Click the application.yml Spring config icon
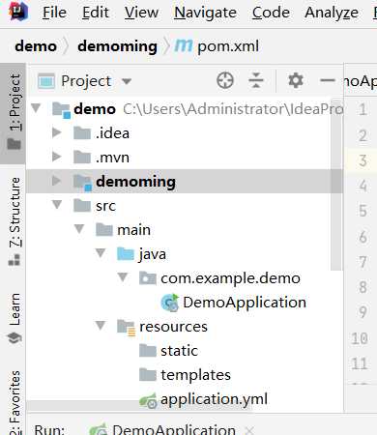This screenshot has height=435, width=377. (x=148, y=400)
